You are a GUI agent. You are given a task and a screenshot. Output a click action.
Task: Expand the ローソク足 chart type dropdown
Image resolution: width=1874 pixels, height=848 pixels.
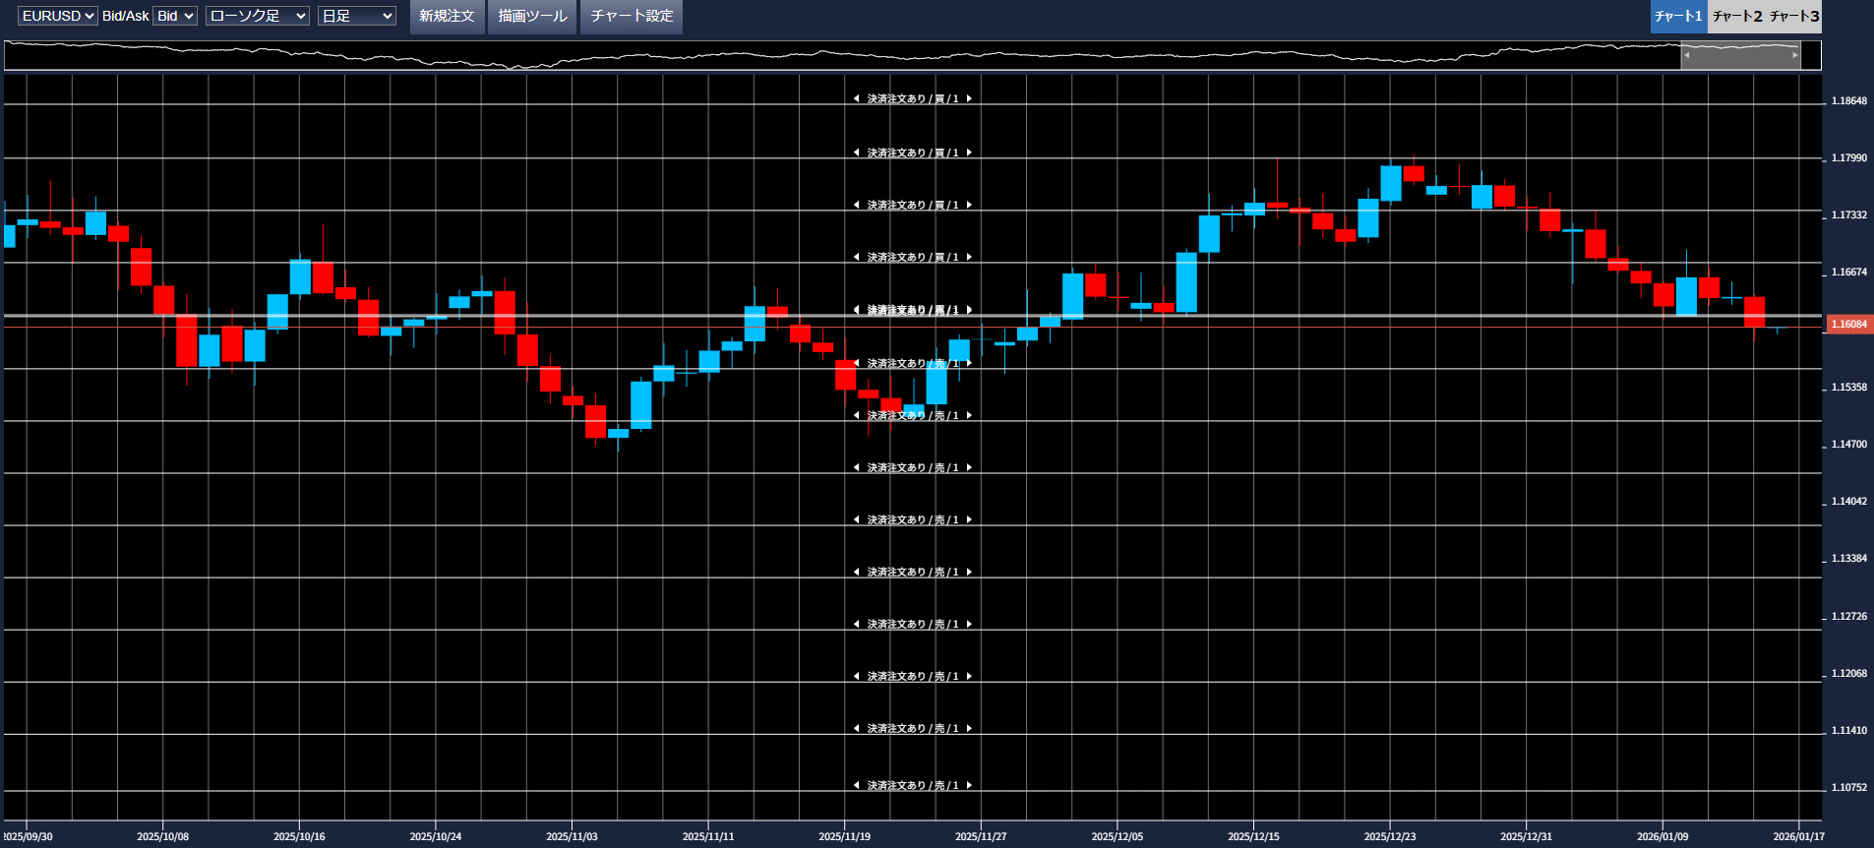[257, 16]
